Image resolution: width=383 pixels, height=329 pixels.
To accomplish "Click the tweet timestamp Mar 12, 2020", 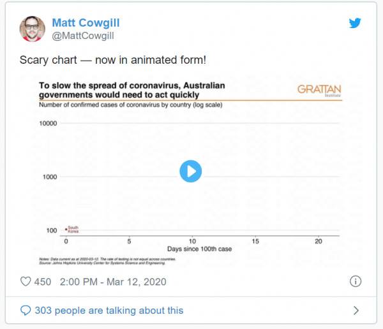I will point(113,282).
